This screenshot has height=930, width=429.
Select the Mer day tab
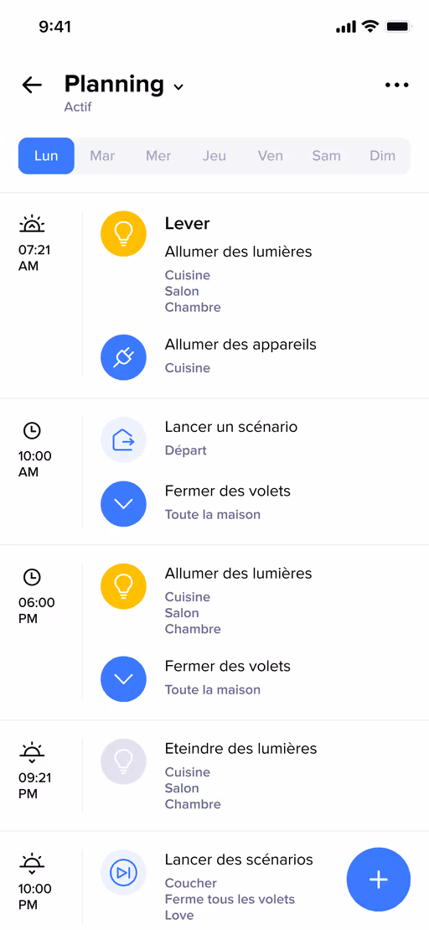(158, 156)
